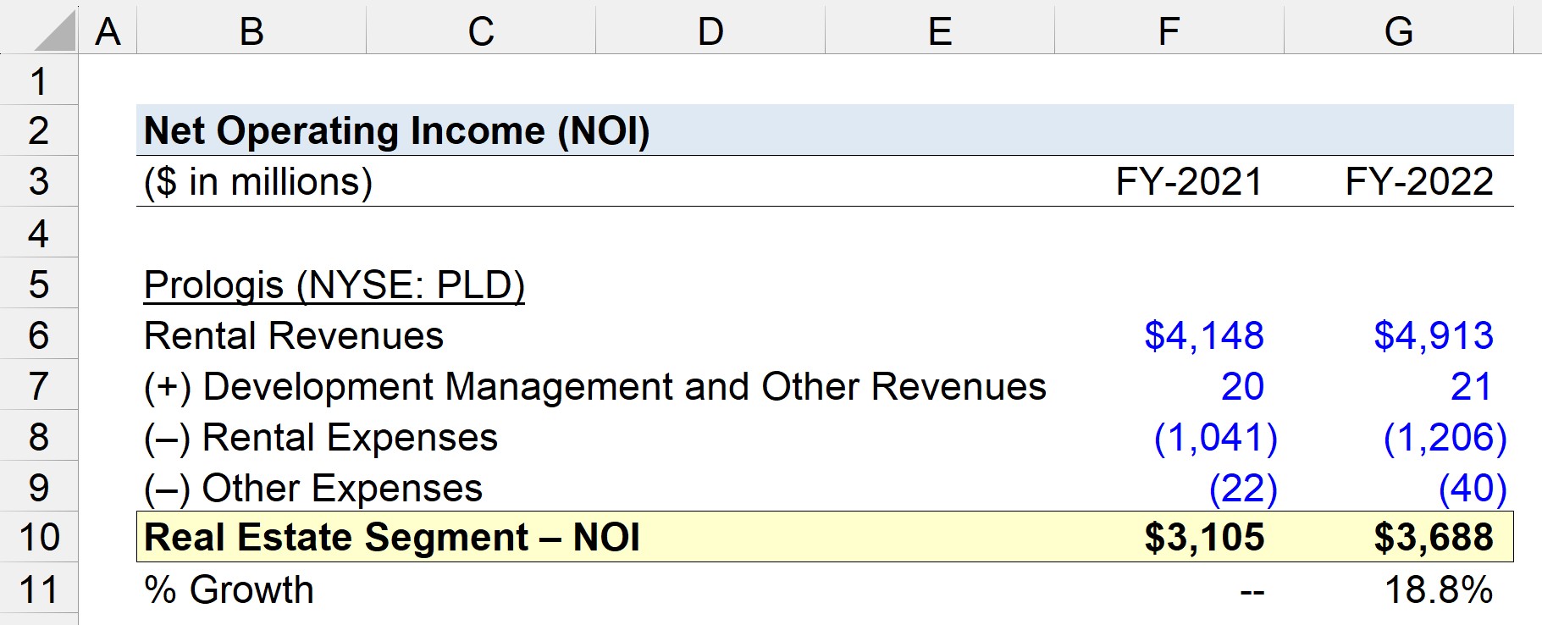This screenshot has width=1542, height=625.
Task: Click the 'Net Operating Income (NOI)' title cell
Action: click(x=397, y=131)
